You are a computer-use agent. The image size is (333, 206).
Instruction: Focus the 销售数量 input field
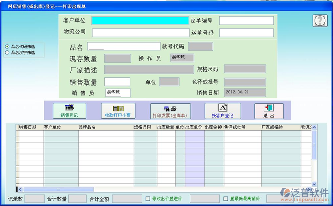click(117, 82)
